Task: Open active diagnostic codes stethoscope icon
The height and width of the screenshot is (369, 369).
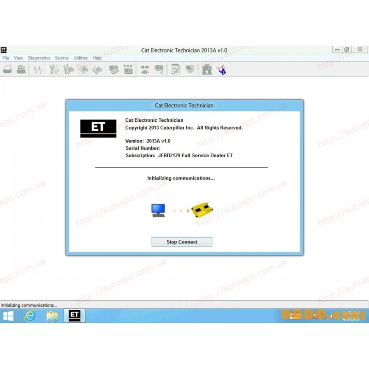Action: click(54, 70)
